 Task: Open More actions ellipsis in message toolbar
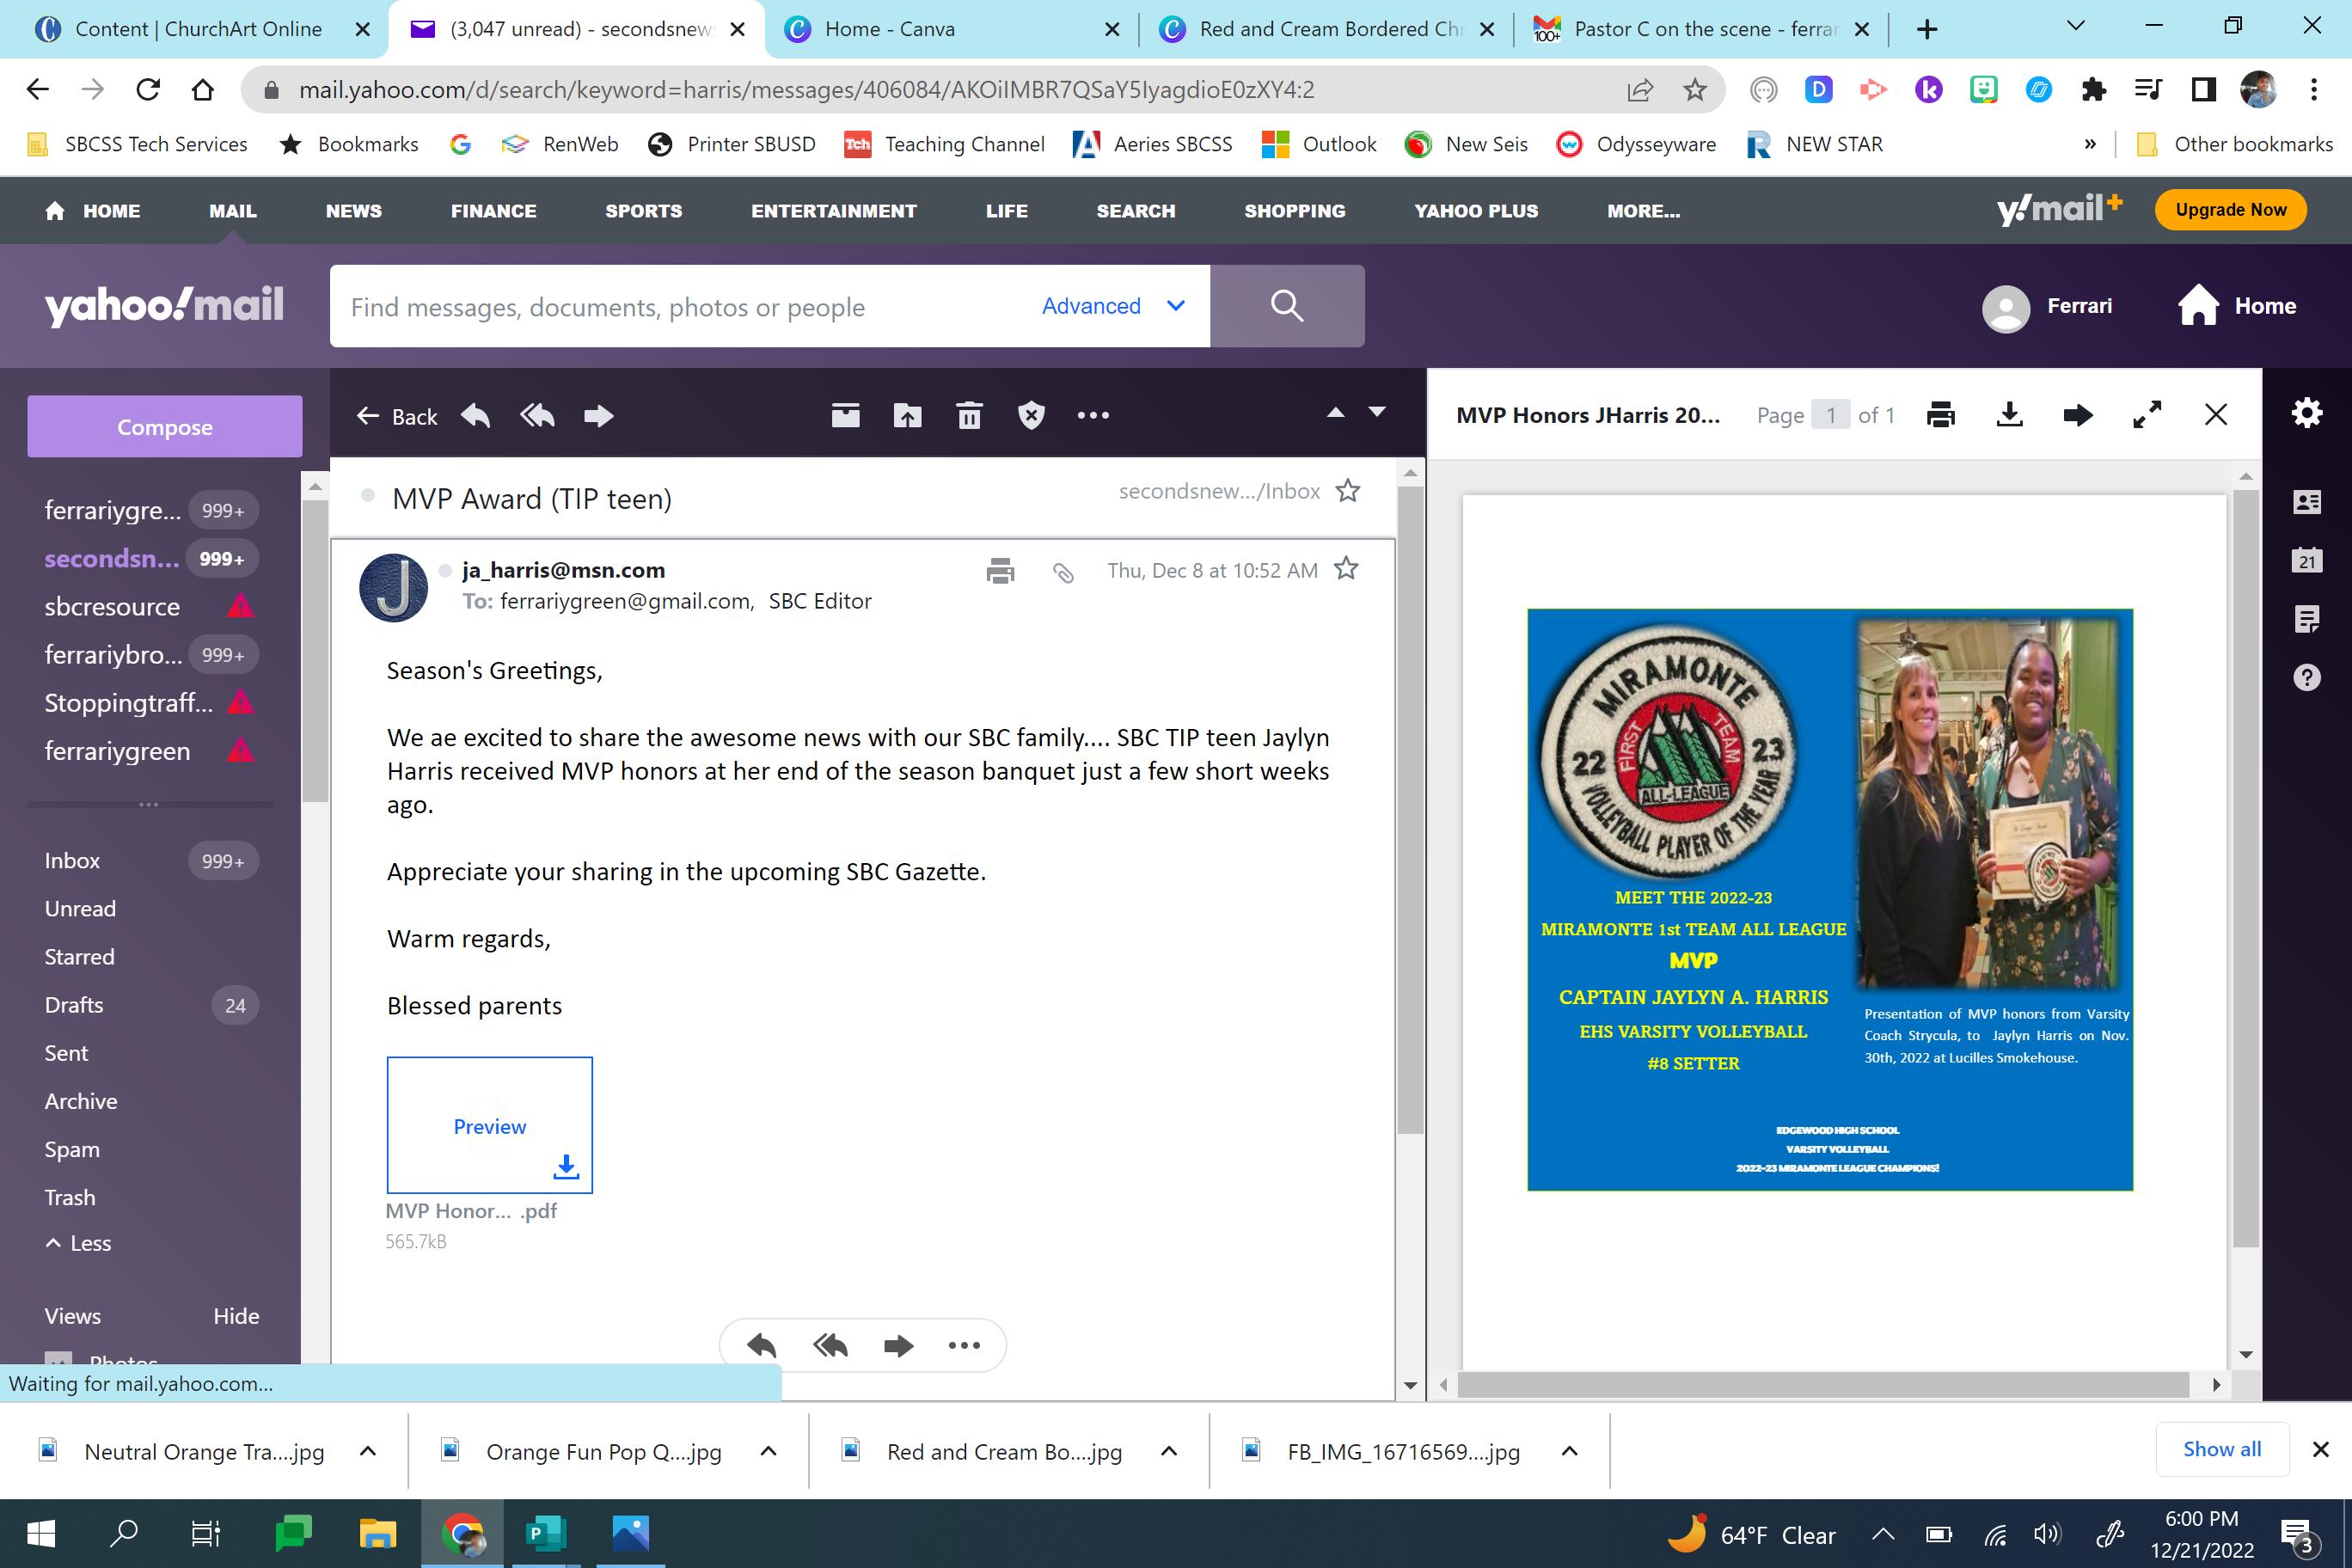coord(1093,415)
